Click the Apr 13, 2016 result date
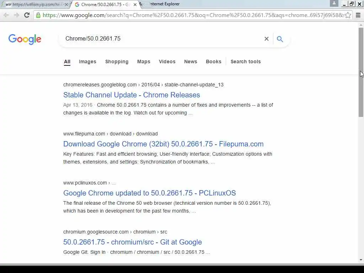 (78, 105)
